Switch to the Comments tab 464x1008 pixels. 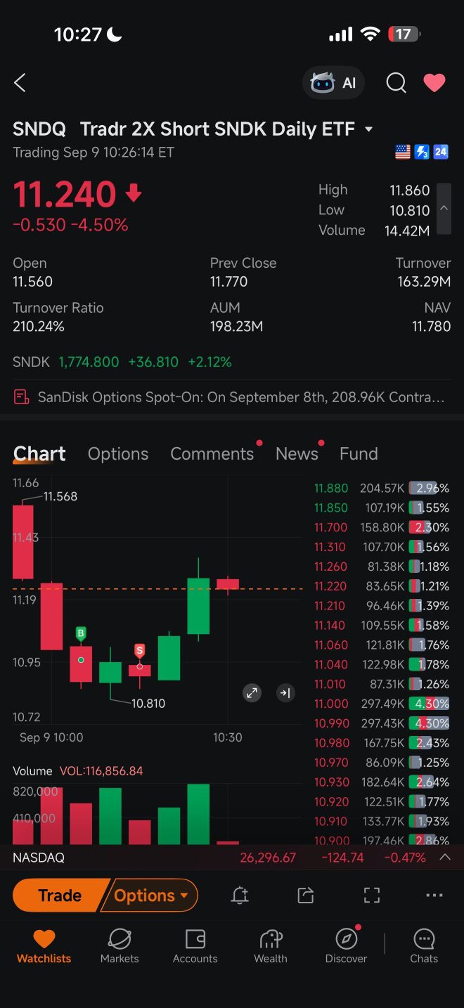[212, 454]
